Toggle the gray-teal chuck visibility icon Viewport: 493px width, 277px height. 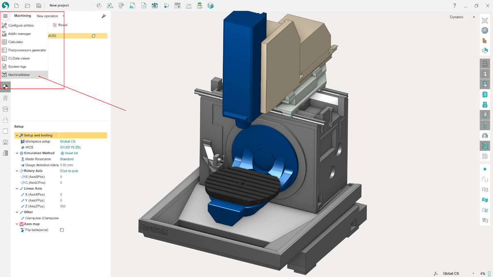point(485,115)
